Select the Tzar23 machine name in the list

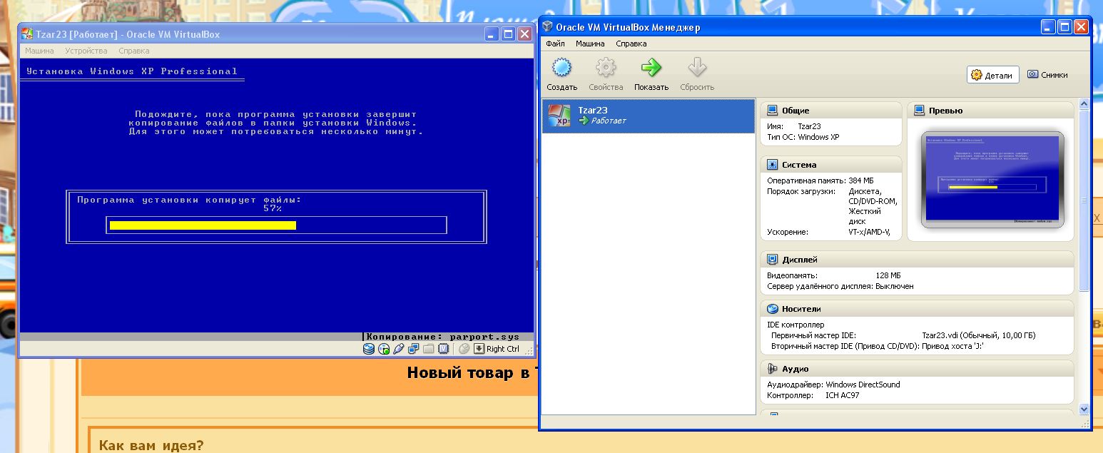coord(593,110)
